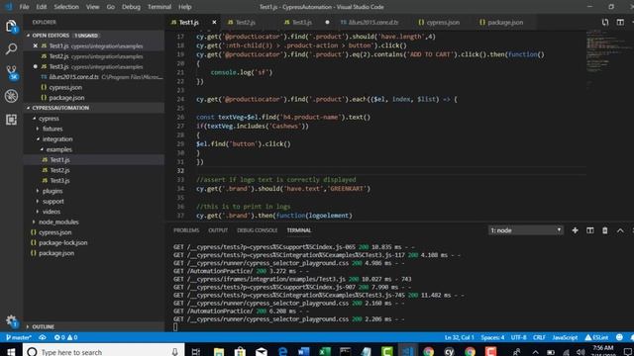
Task: Change indentation via Spaces: 4
Action: 492,337
